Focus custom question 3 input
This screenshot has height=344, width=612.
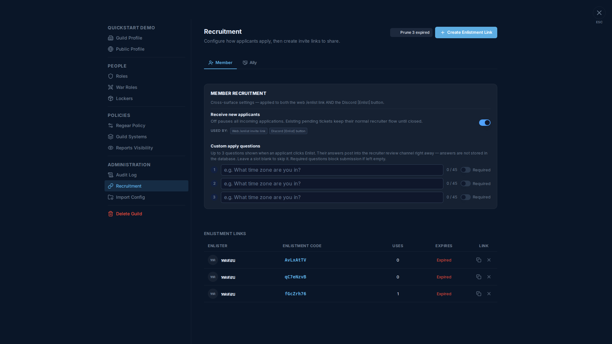[332, 197]
